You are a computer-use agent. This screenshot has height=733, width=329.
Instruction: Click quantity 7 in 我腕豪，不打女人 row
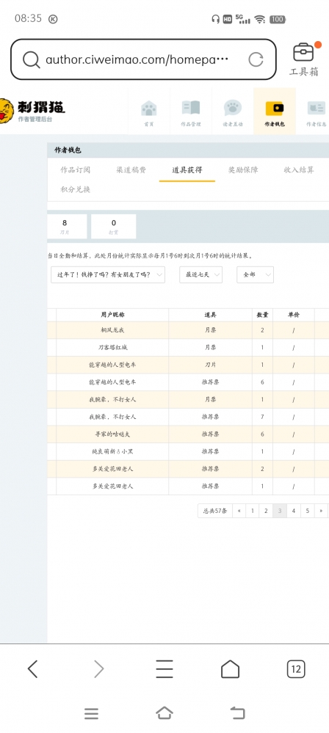coord(263,417)
